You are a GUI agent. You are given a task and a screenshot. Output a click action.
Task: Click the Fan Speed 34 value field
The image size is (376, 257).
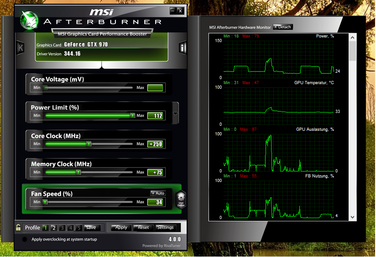tap(155, 202)
